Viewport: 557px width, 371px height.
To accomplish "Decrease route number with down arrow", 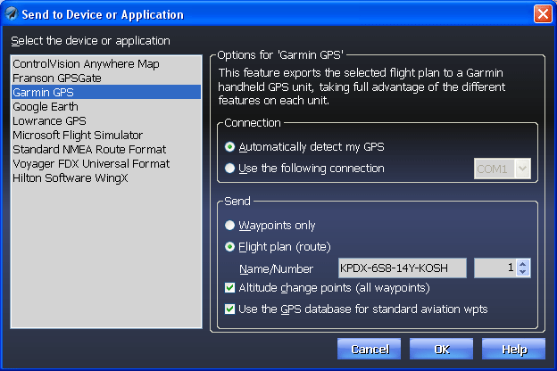I will click(522, 272).
